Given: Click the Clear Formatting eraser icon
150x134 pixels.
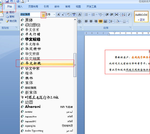Looking at the screenshot, I should pos(68,14).
